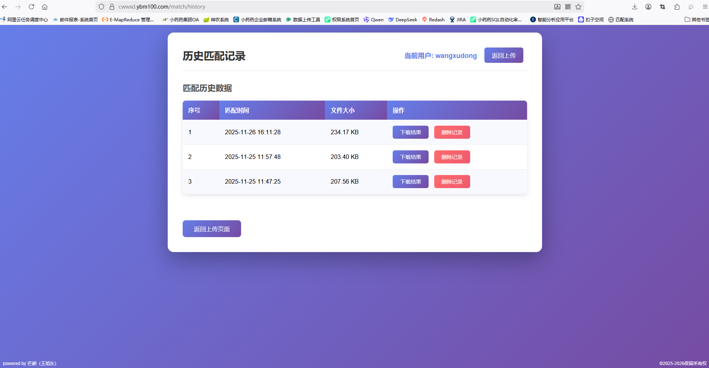
Task: Reload the page with the refresh icon
Action: click(31, 7)
